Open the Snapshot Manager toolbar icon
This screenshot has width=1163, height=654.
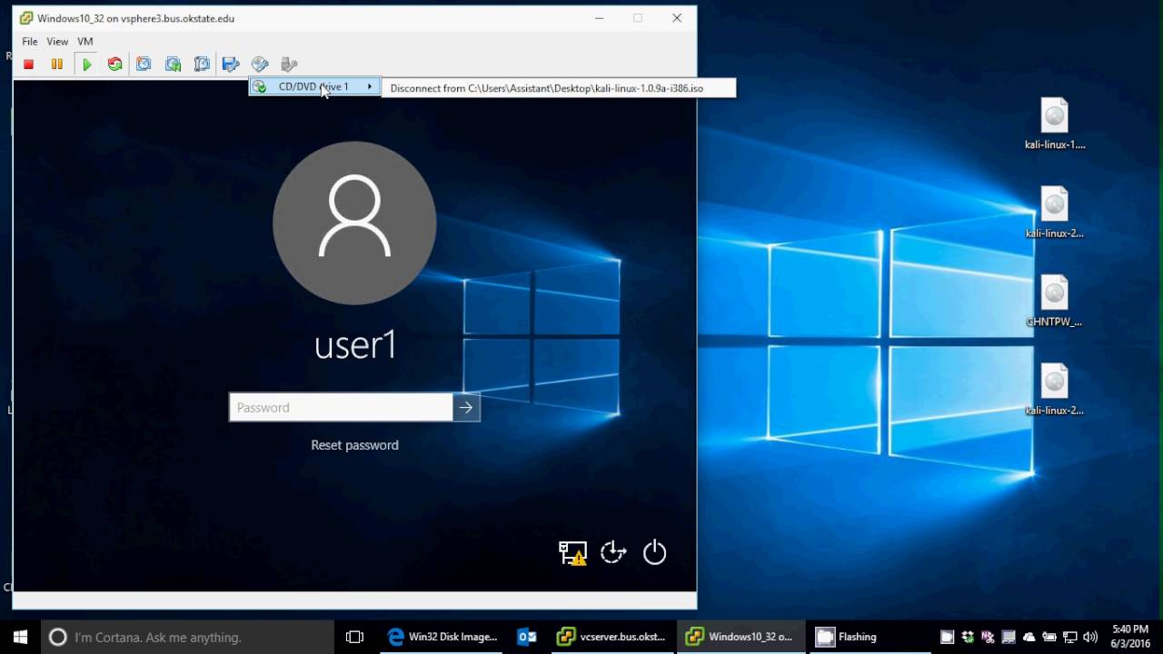[x=202, y=64]
